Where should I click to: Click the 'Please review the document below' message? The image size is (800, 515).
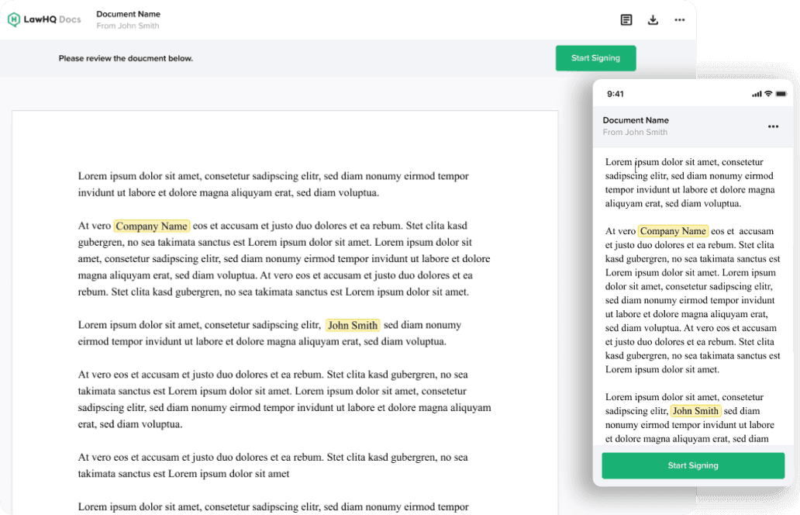126,58
